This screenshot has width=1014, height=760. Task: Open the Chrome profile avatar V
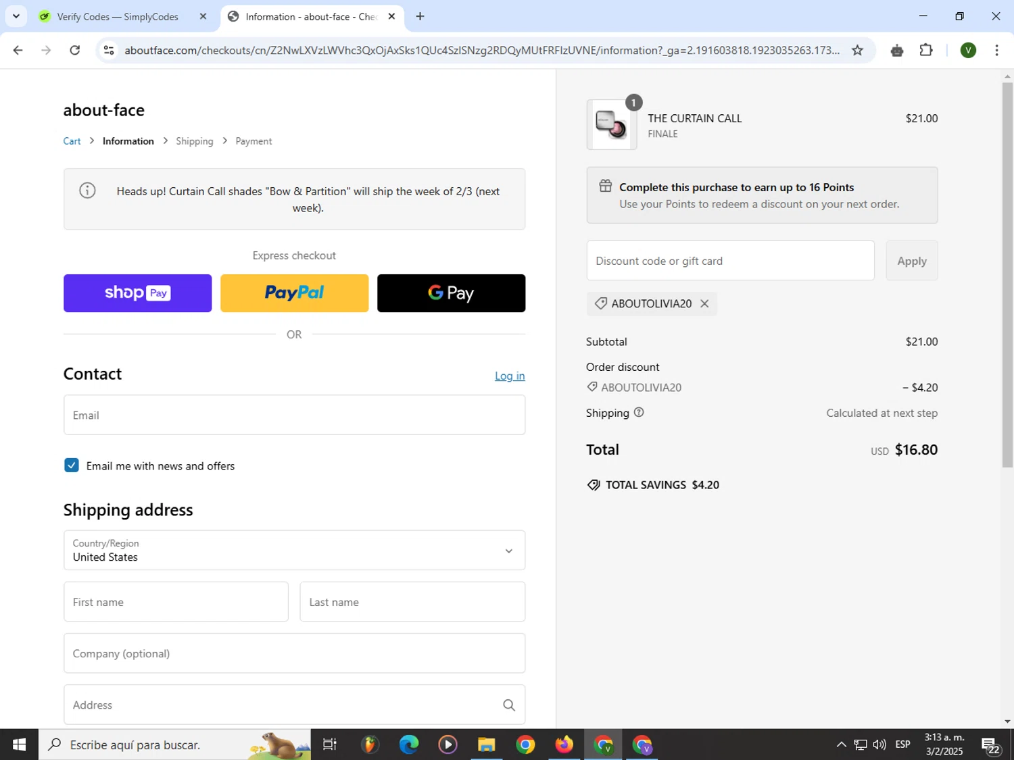click(968, 50)
